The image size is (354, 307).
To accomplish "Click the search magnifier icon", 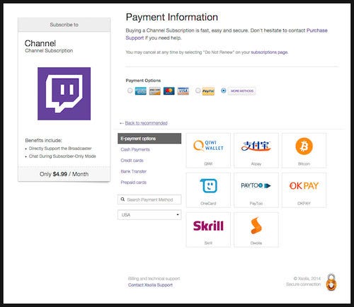I will click(122, 199).
